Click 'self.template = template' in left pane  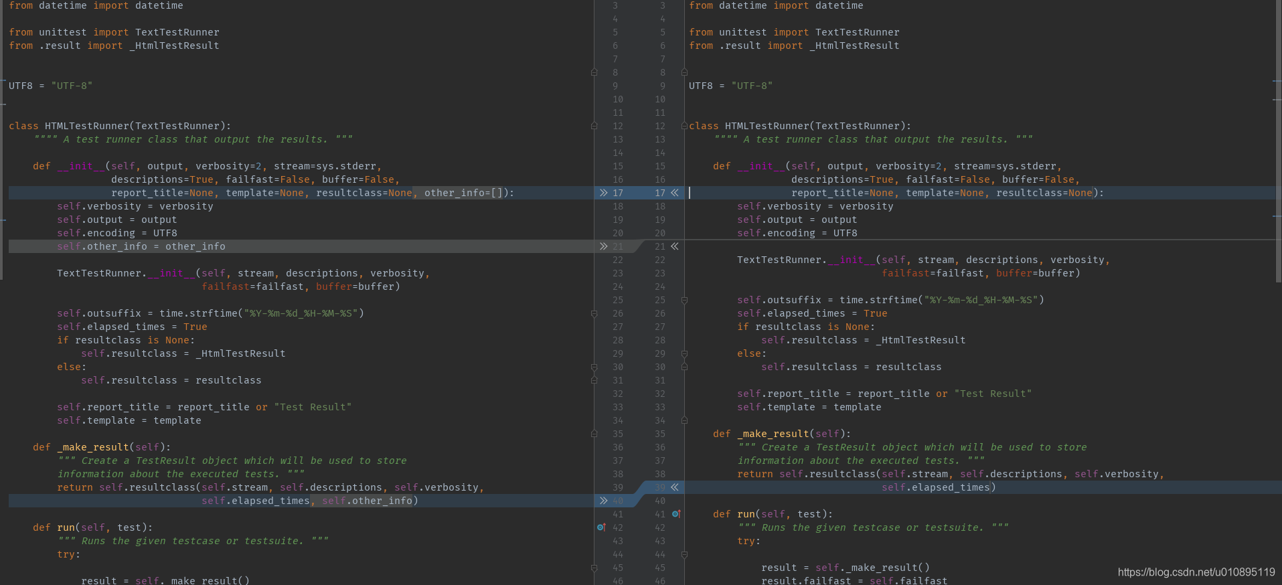click(x=129, y=420)
